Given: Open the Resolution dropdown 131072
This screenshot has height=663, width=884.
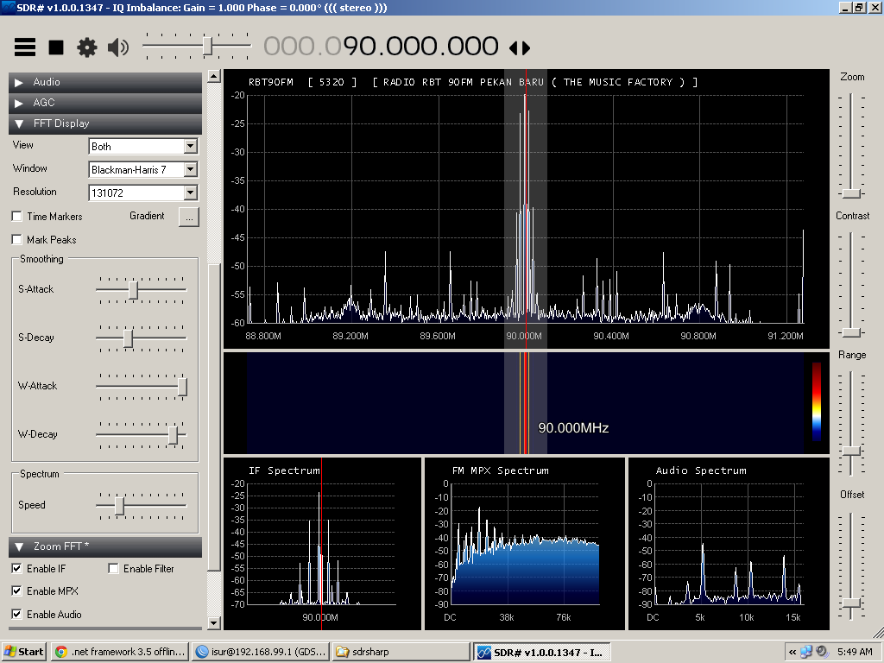Looking at the screenshot, I should (x=142, y=193).
